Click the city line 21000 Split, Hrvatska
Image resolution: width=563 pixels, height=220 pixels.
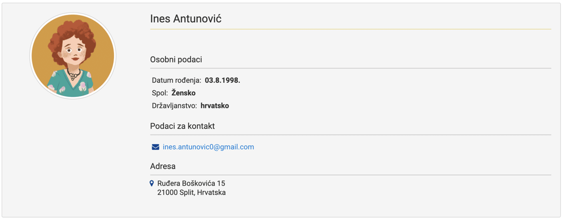[192, 193]
